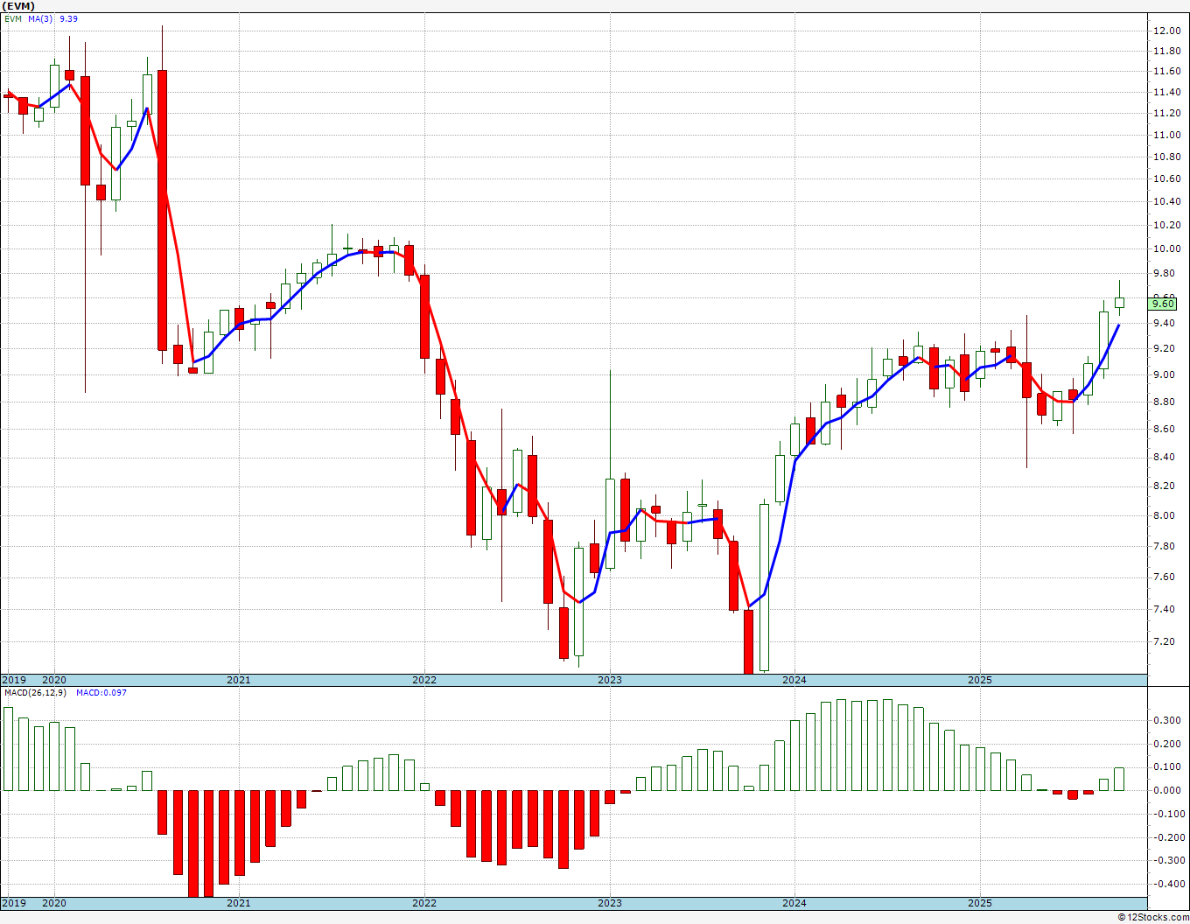1190x924 pixels.
Task: Click the MA(3) indicator legend label
Action: click(x=40, y=18)
